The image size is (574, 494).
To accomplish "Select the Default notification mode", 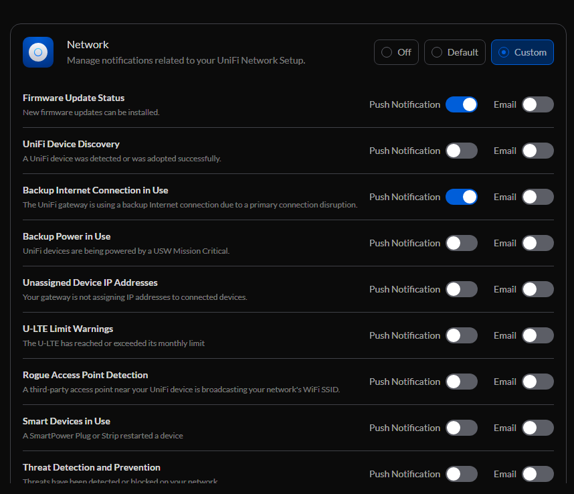I will coord(455,52).
